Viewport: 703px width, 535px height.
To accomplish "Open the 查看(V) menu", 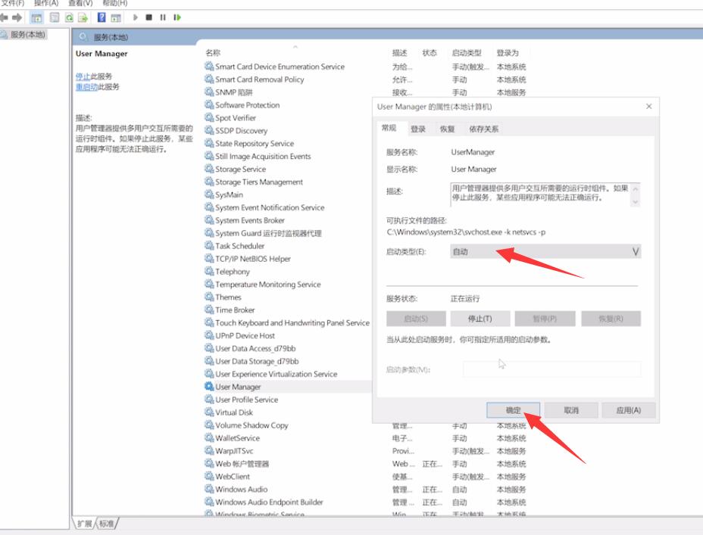I will [80, 3].
